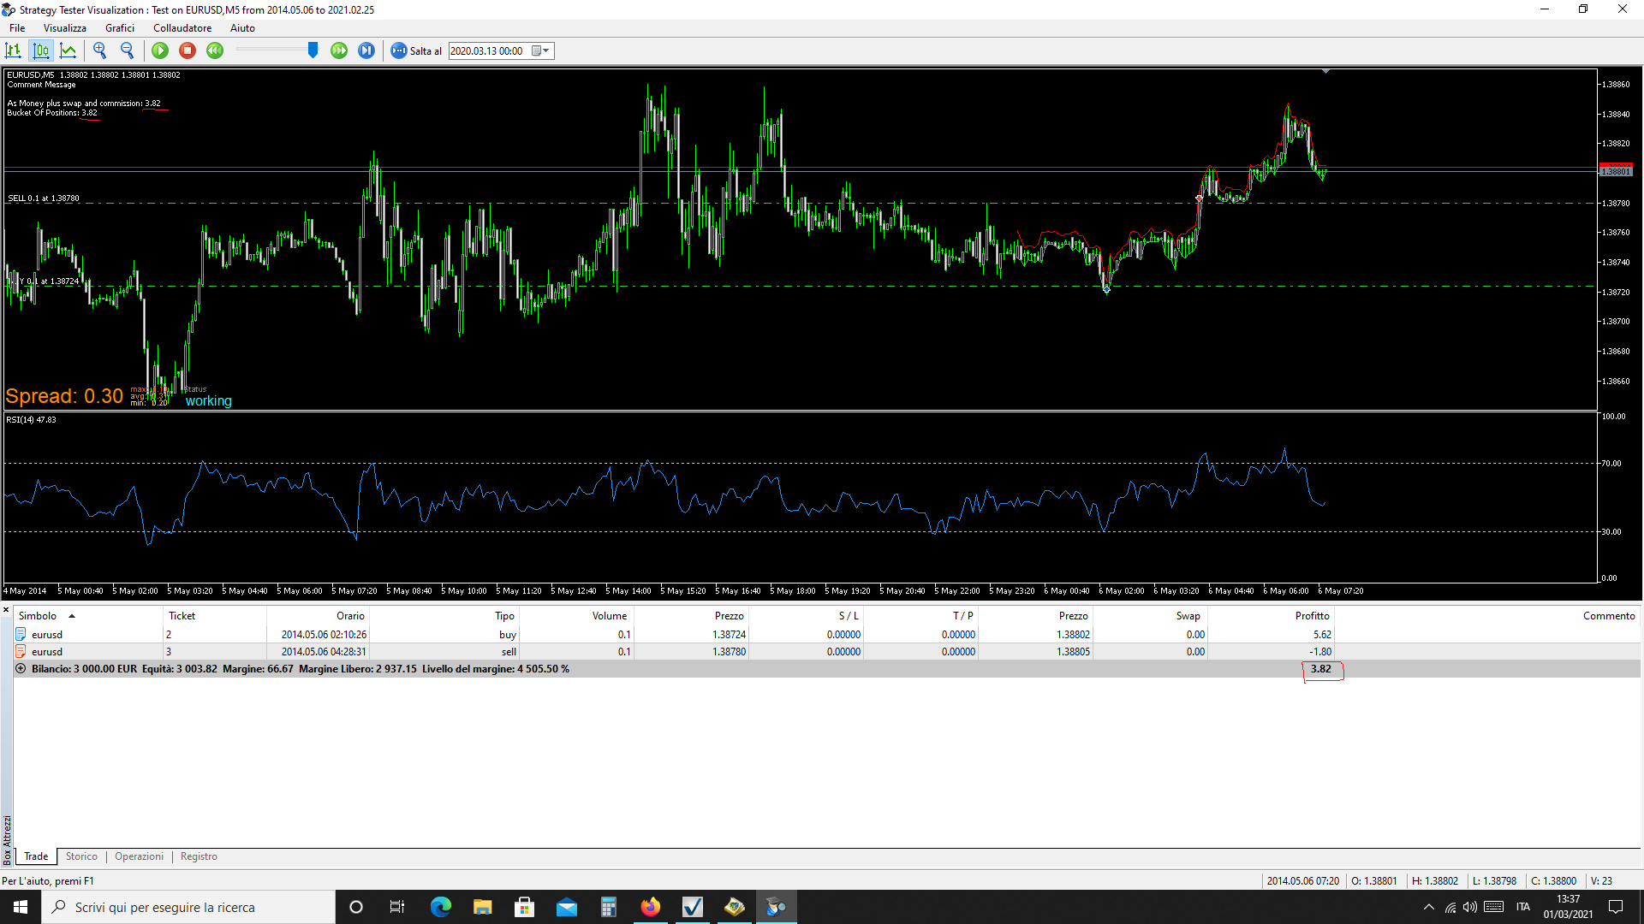
Task: Switch to the Trade tab
Action: [x=36, y=856]
